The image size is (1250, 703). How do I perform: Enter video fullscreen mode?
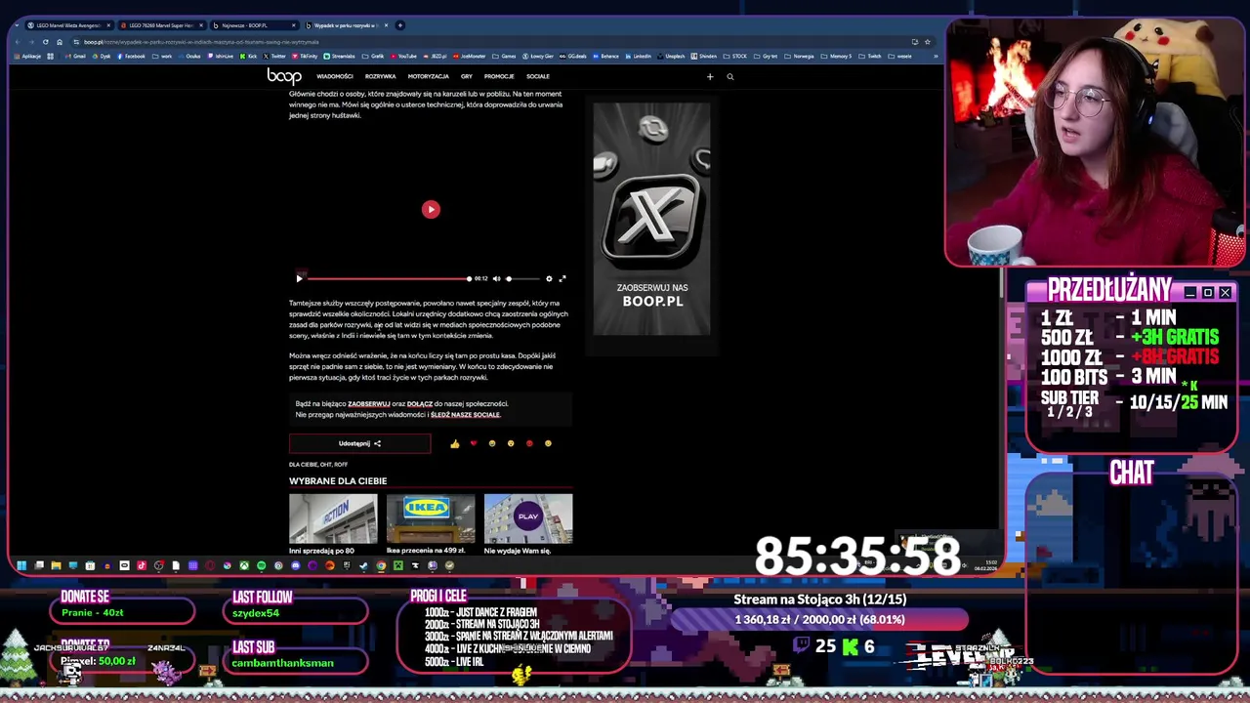click(562, 278)
